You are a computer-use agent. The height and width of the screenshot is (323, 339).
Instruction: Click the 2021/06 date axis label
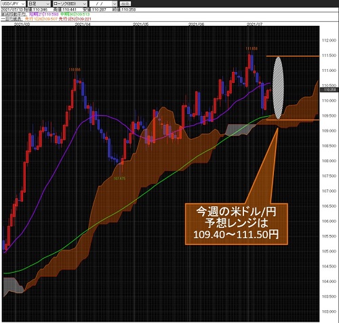[196, 24]
